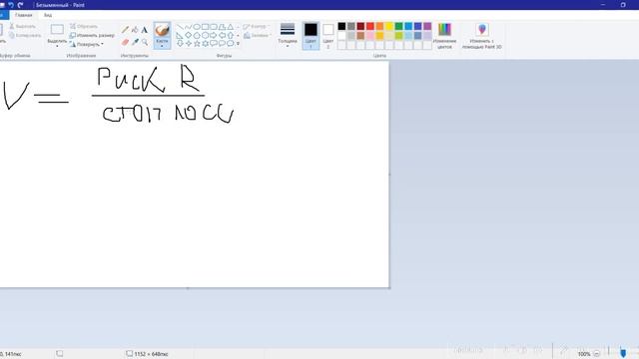The image size is (639, 359).
Task: Click the canvas size 1152 × 648пкс text
Action: 151,354
